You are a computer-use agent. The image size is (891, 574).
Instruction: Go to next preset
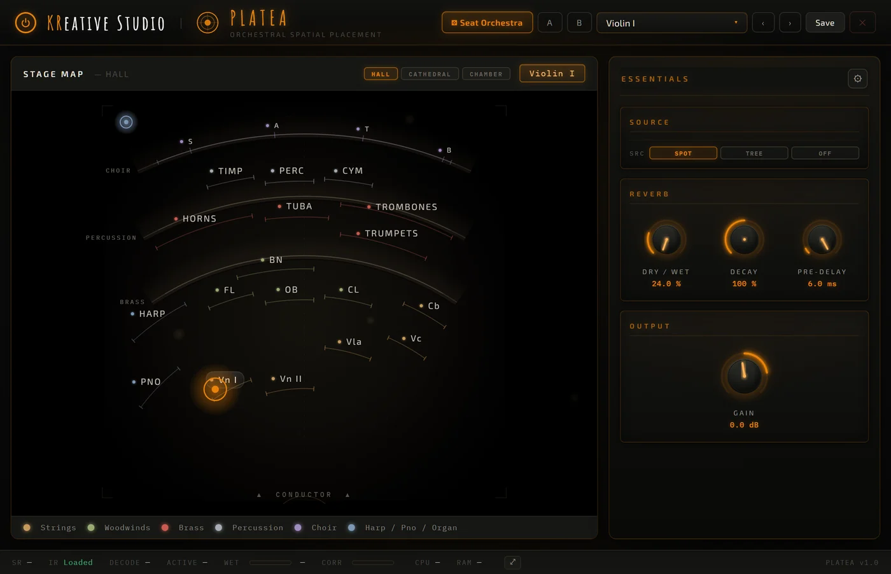790,23
